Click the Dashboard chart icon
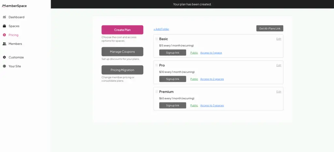334x152 pixels. click(4, 17)
